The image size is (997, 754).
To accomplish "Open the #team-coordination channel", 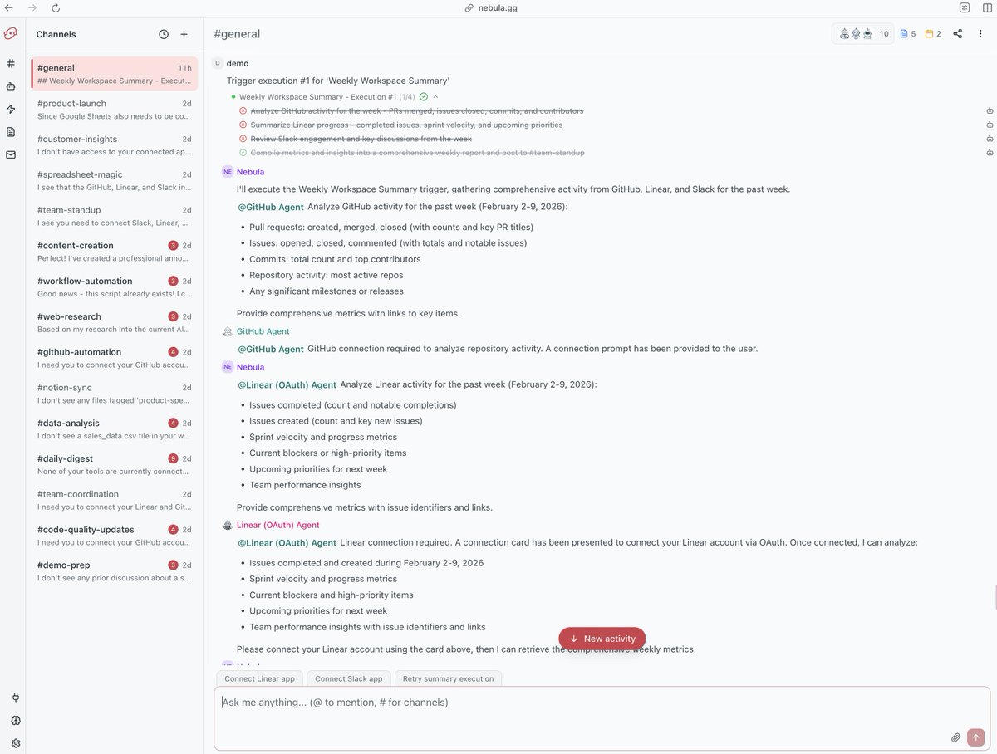I will (114, 500).
